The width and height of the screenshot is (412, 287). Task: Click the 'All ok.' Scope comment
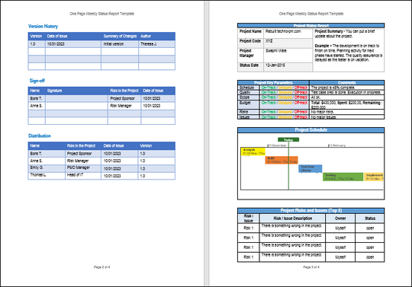[x=316, y=97]
